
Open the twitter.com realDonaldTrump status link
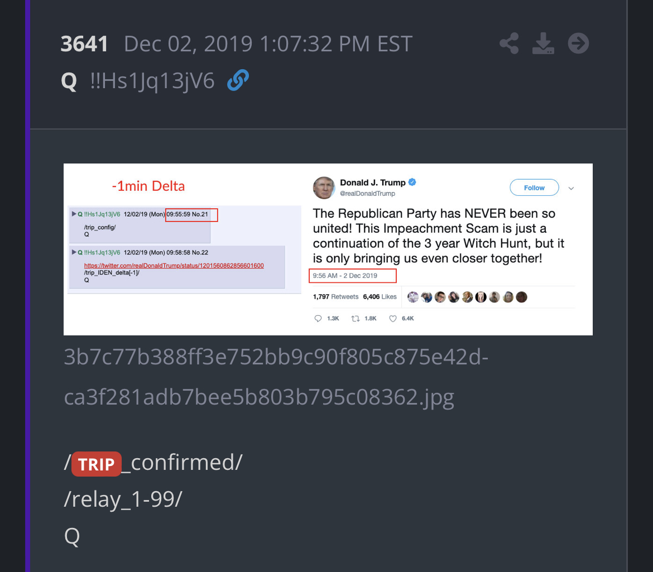coord(174,266)
